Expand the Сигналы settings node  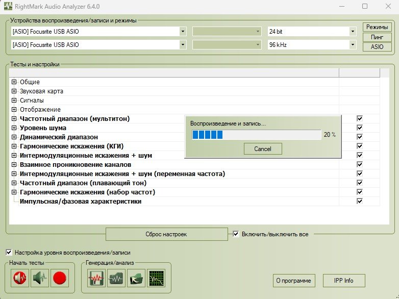[14, 100]
